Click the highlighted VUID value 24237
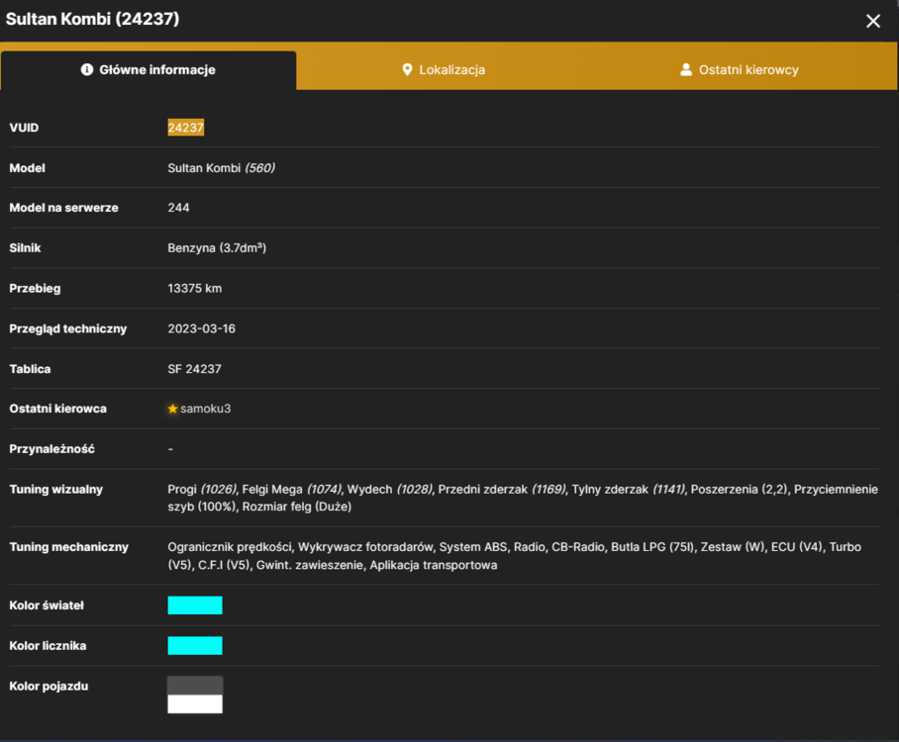 tap(186, 128)
